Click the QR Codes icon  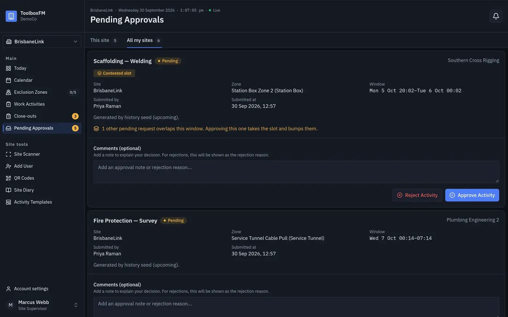8,178
